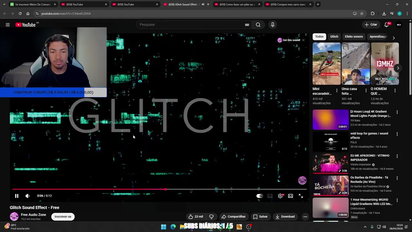Open options for Uma casa feita short
Viewport: 412px width, 232px height.
[366, 91]
